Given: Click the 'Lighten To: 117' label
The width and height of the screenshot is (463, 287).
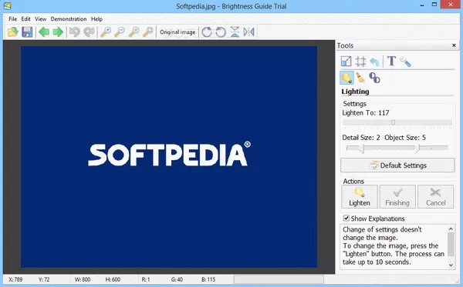Looking at the screenshot, I should pos(366,113).
